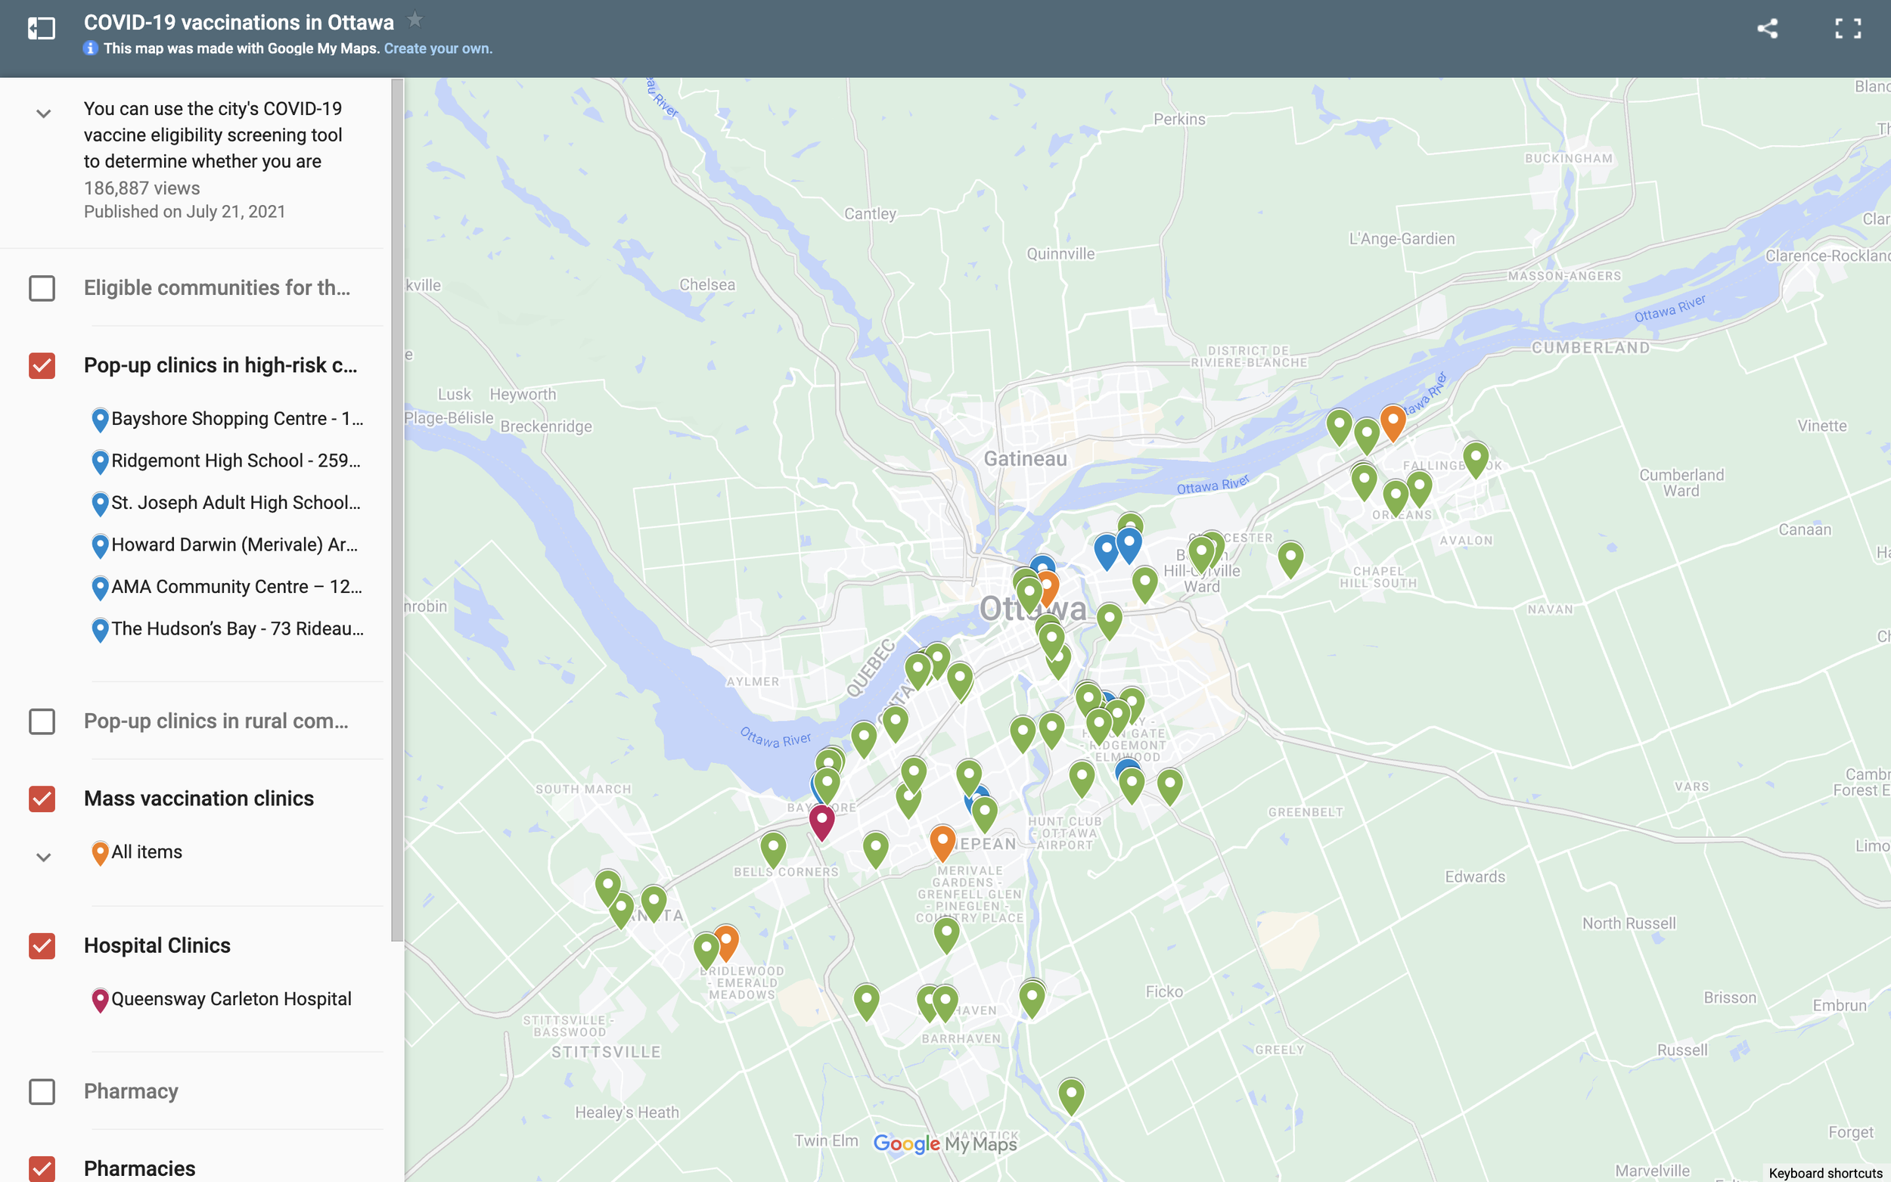
Task: Click the legend panel vertical scrollbar
Action: 397,508
